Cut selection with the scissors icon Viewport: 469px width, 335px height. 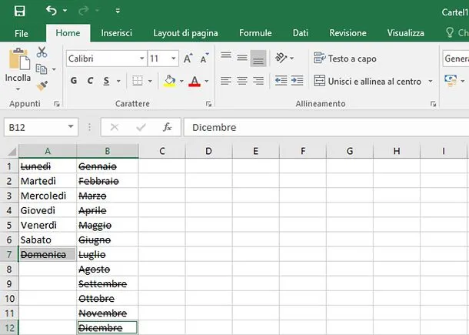(x=42, y=52)
